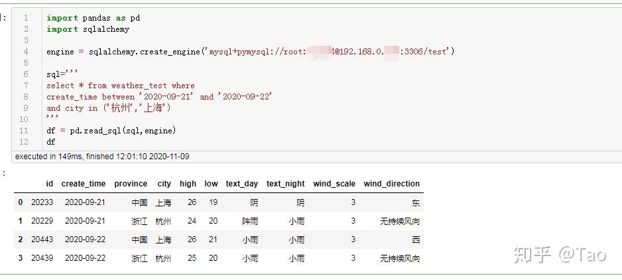
Task: Click the select * from weather_test line
Action: 121,86
